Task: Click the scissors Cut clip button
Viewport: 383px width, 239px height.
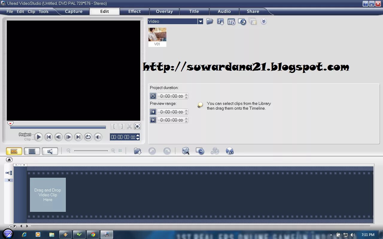Action: click(x=129, y=127)
